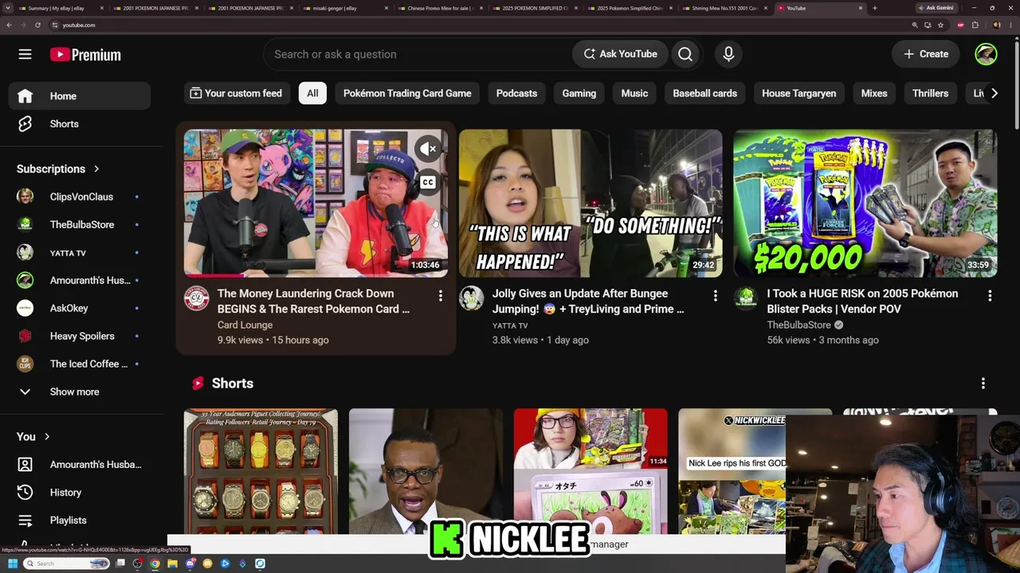This screenshot has width=1020, height=573.
Task: Filter feed by Thrillers chip
Action: point(930,93)
